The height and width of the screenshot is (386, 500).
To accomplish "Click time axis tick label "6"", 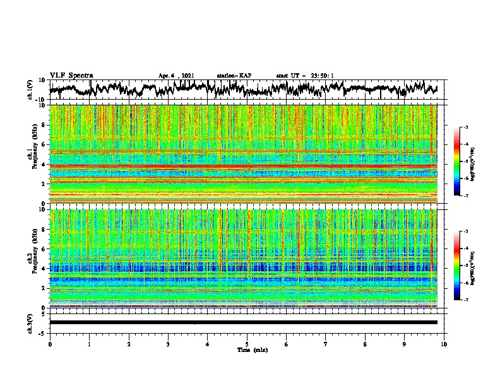I will click(x=287, y=344).
